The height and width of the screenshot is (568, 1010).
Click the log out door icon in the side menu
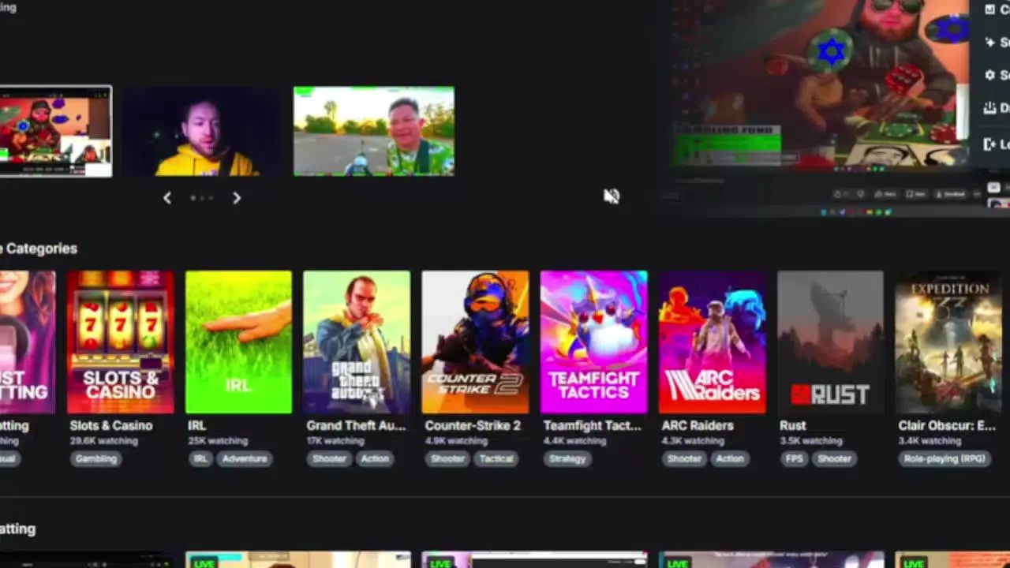tap(989, 144)
